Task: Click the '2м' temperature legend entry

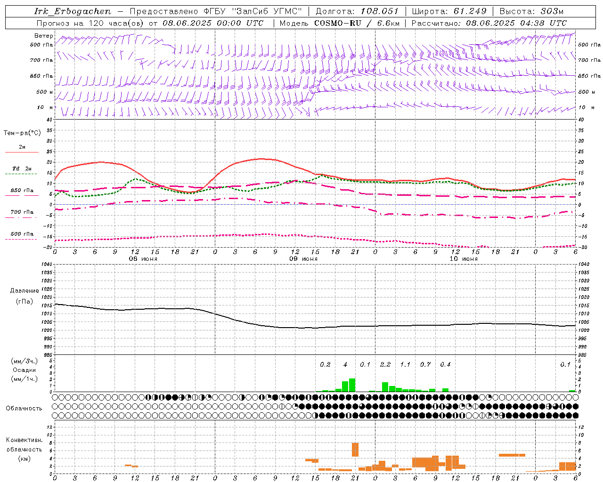Action: [x=22, y=147]
